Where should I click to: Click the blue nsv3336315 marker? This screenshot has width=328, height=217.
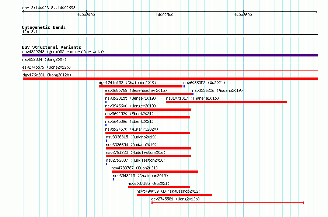pyautogui.click(x=107, y=141)
